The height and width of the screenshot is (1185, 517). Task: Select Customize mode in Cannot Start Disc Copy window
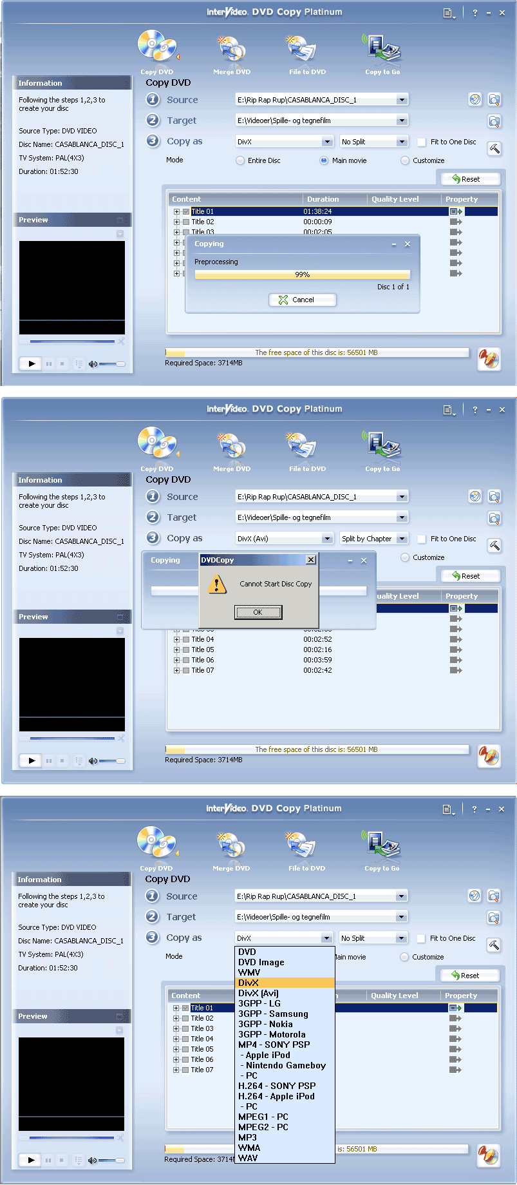[405, 557]
